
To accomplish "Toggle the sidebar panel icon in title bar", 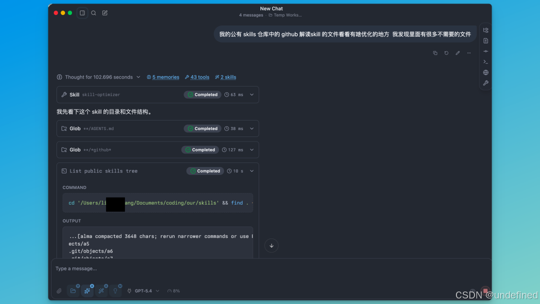I will pos(82,13).
